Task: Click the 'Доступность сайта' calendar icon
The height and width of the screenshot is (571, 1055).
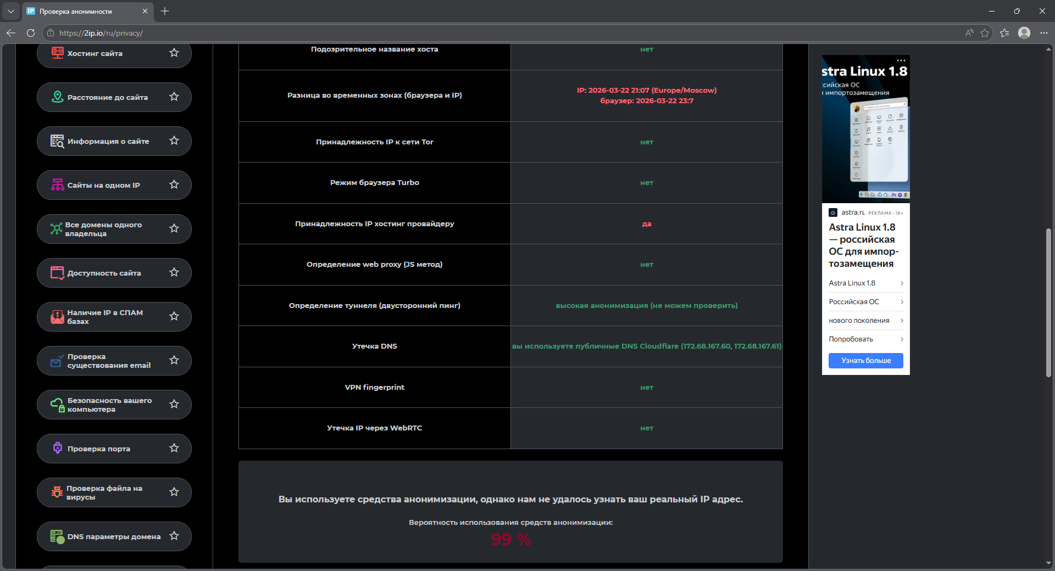Action: tap(57, 273)
